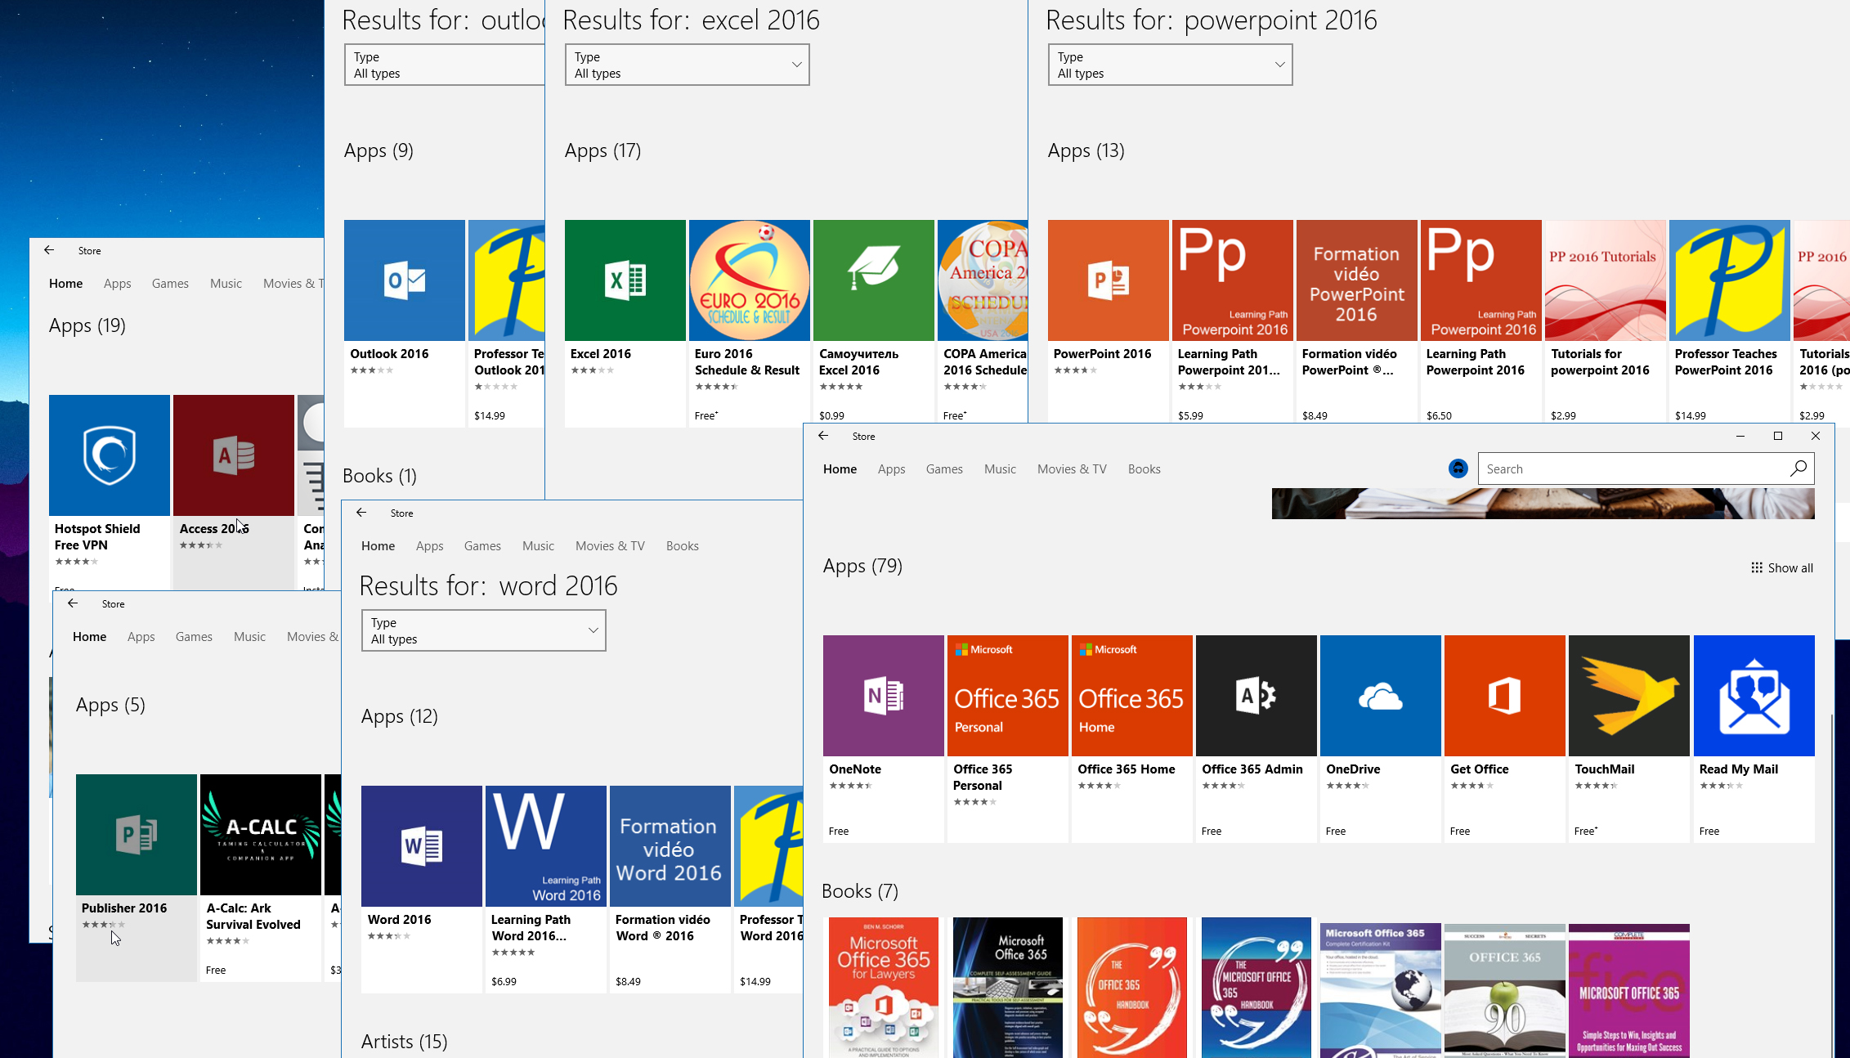The image size is (1850, 1058).
Task: Click the Store search input field
Action: pos(1639,468)
